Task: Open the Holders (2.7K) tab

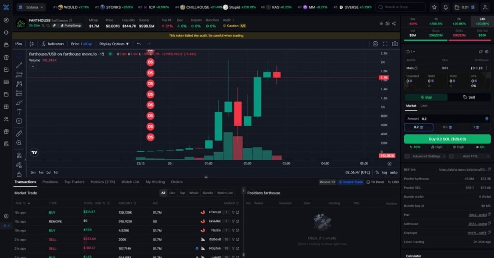Action: pyautogui.click(x=103, y=182)
